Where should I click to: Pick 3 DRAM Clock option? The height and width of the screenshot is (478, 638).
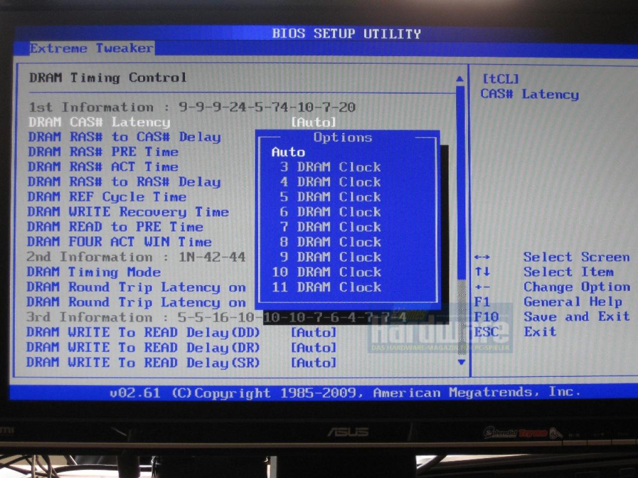pos(330,167)
